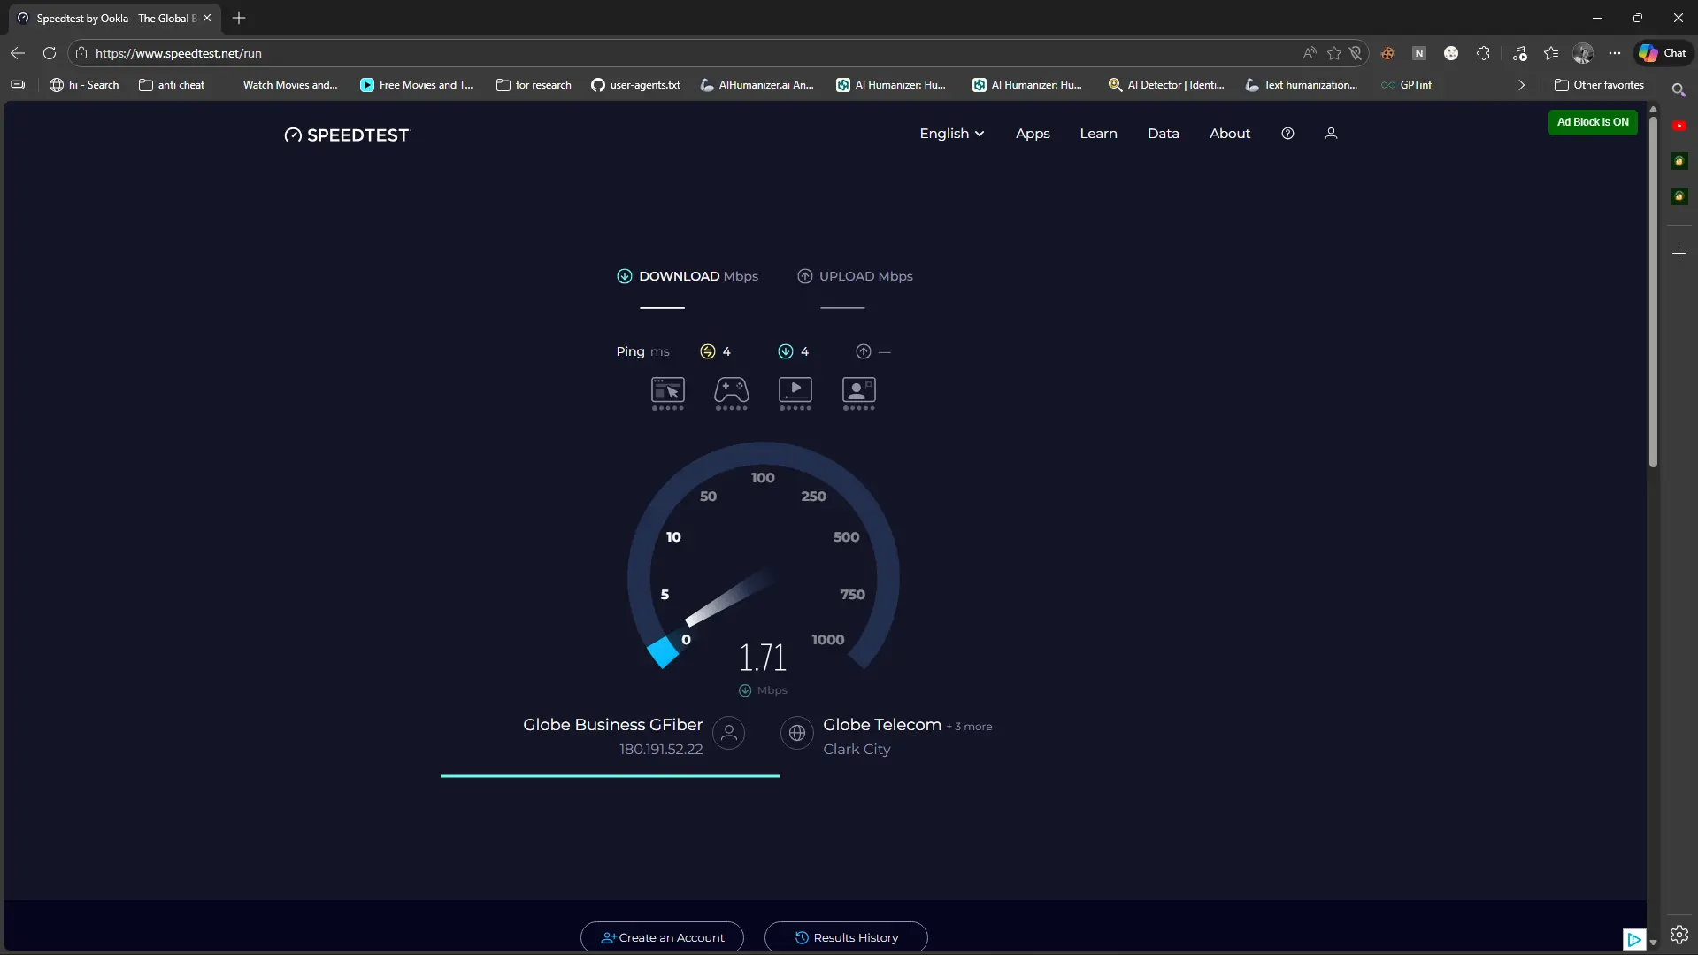1698x955 pixels.
Task: Open sidebar settings gear icon
Action: point(1679,935)
